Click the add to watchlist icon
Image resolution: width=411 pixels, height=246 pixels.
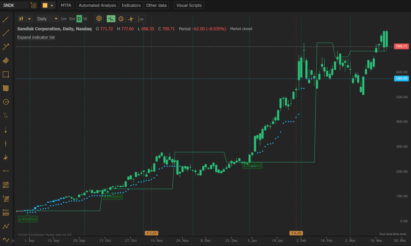(x=33, y=5)
